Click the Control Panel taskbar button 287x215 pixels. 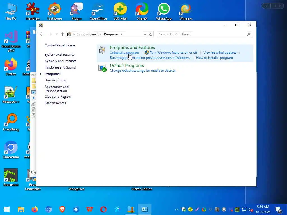144,209
